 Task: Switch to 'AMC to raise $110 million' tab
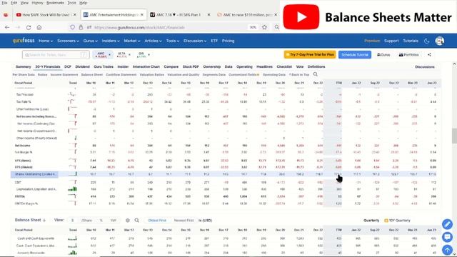point(247,14)
